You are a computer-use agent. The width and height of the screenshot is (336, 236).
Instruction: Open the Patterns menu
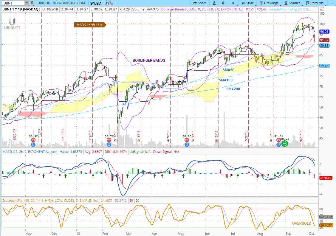coord(315,3)
